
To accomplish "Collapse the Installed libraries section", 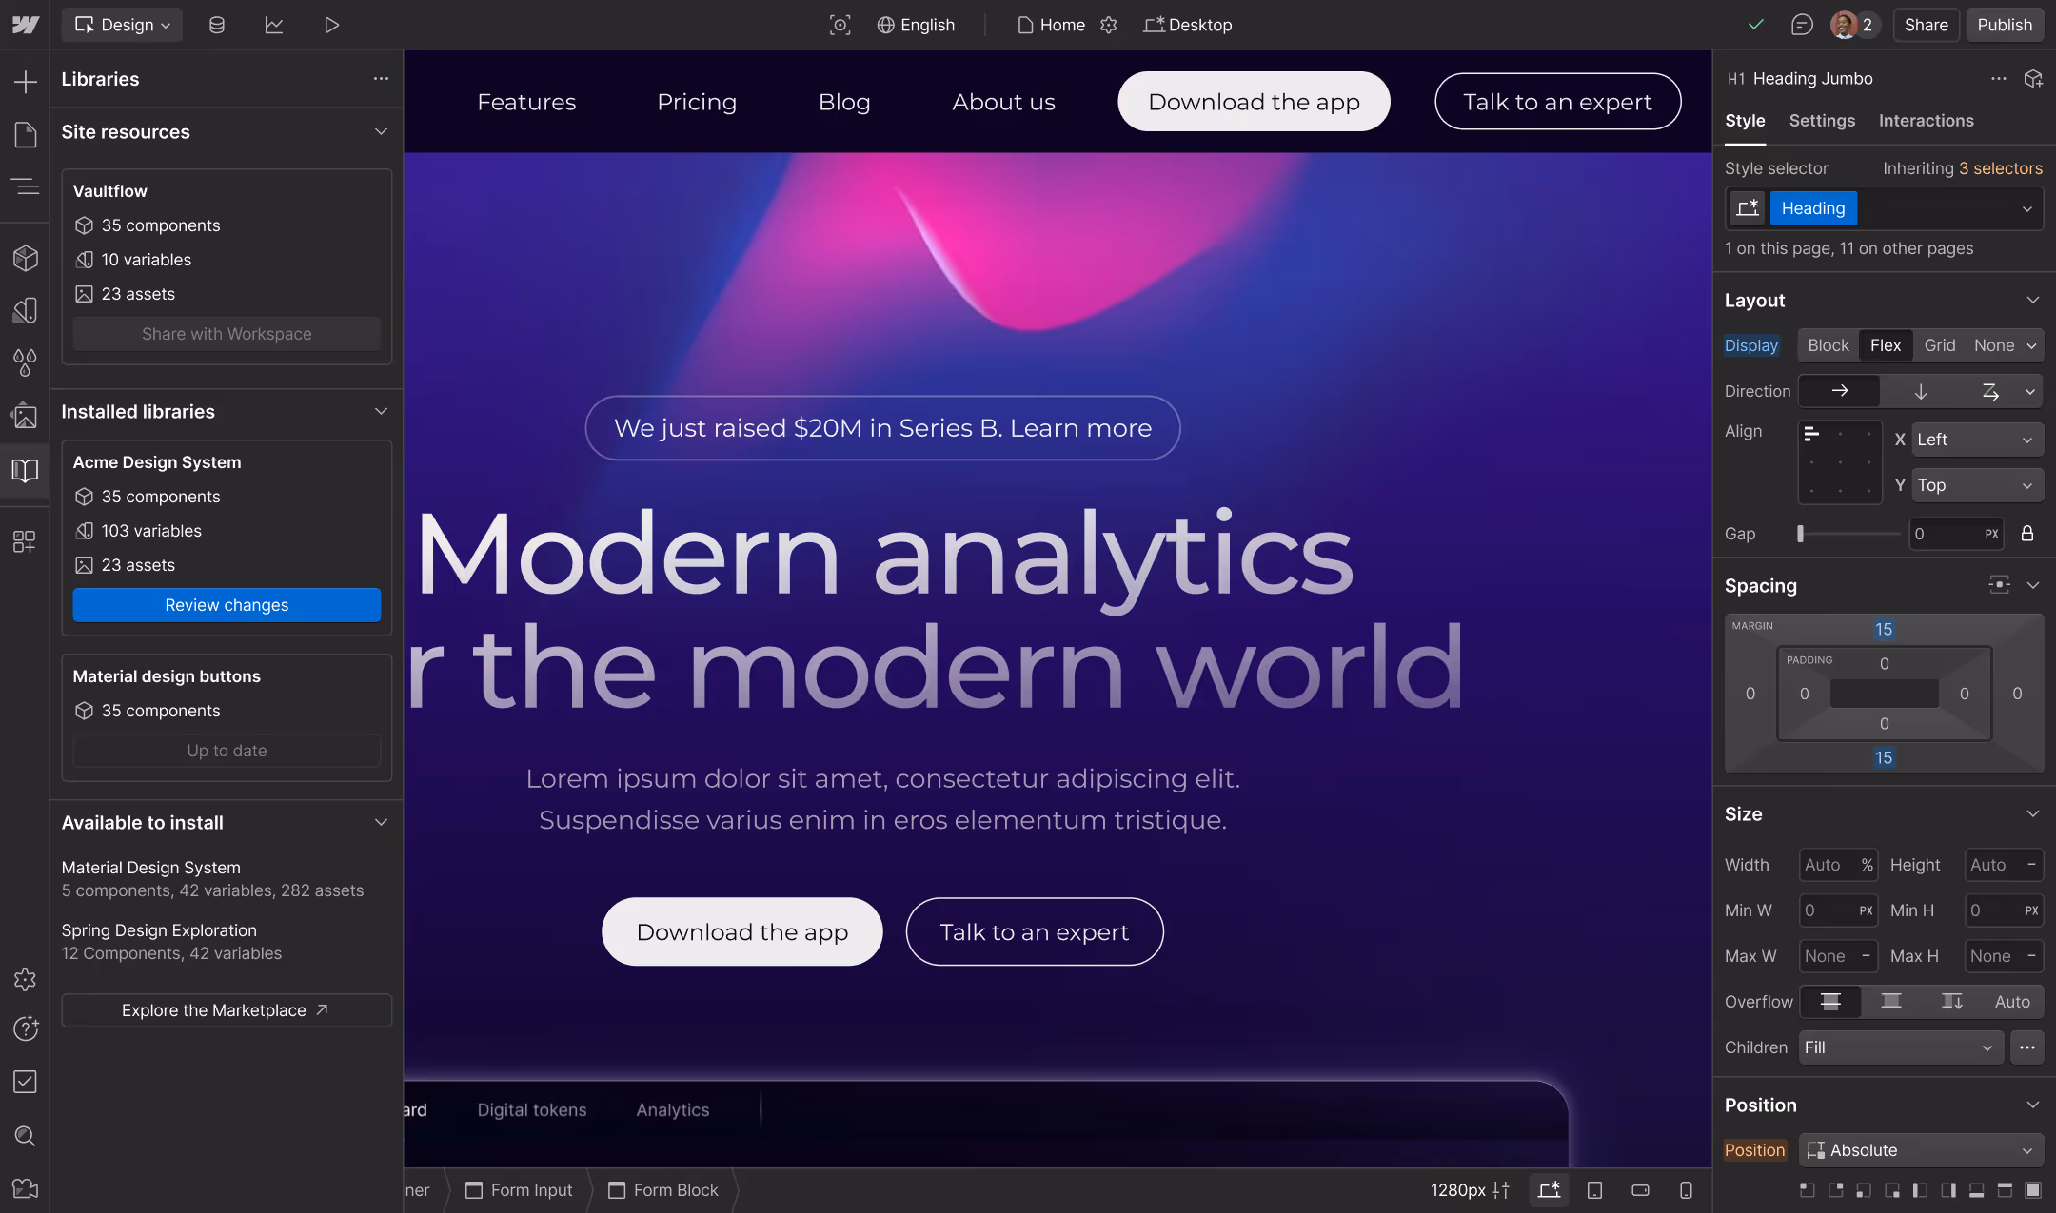I will pyautogui.click(x=381, y=412).
